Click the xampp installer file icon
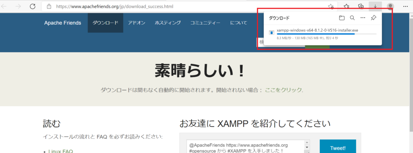 point(271,33)
